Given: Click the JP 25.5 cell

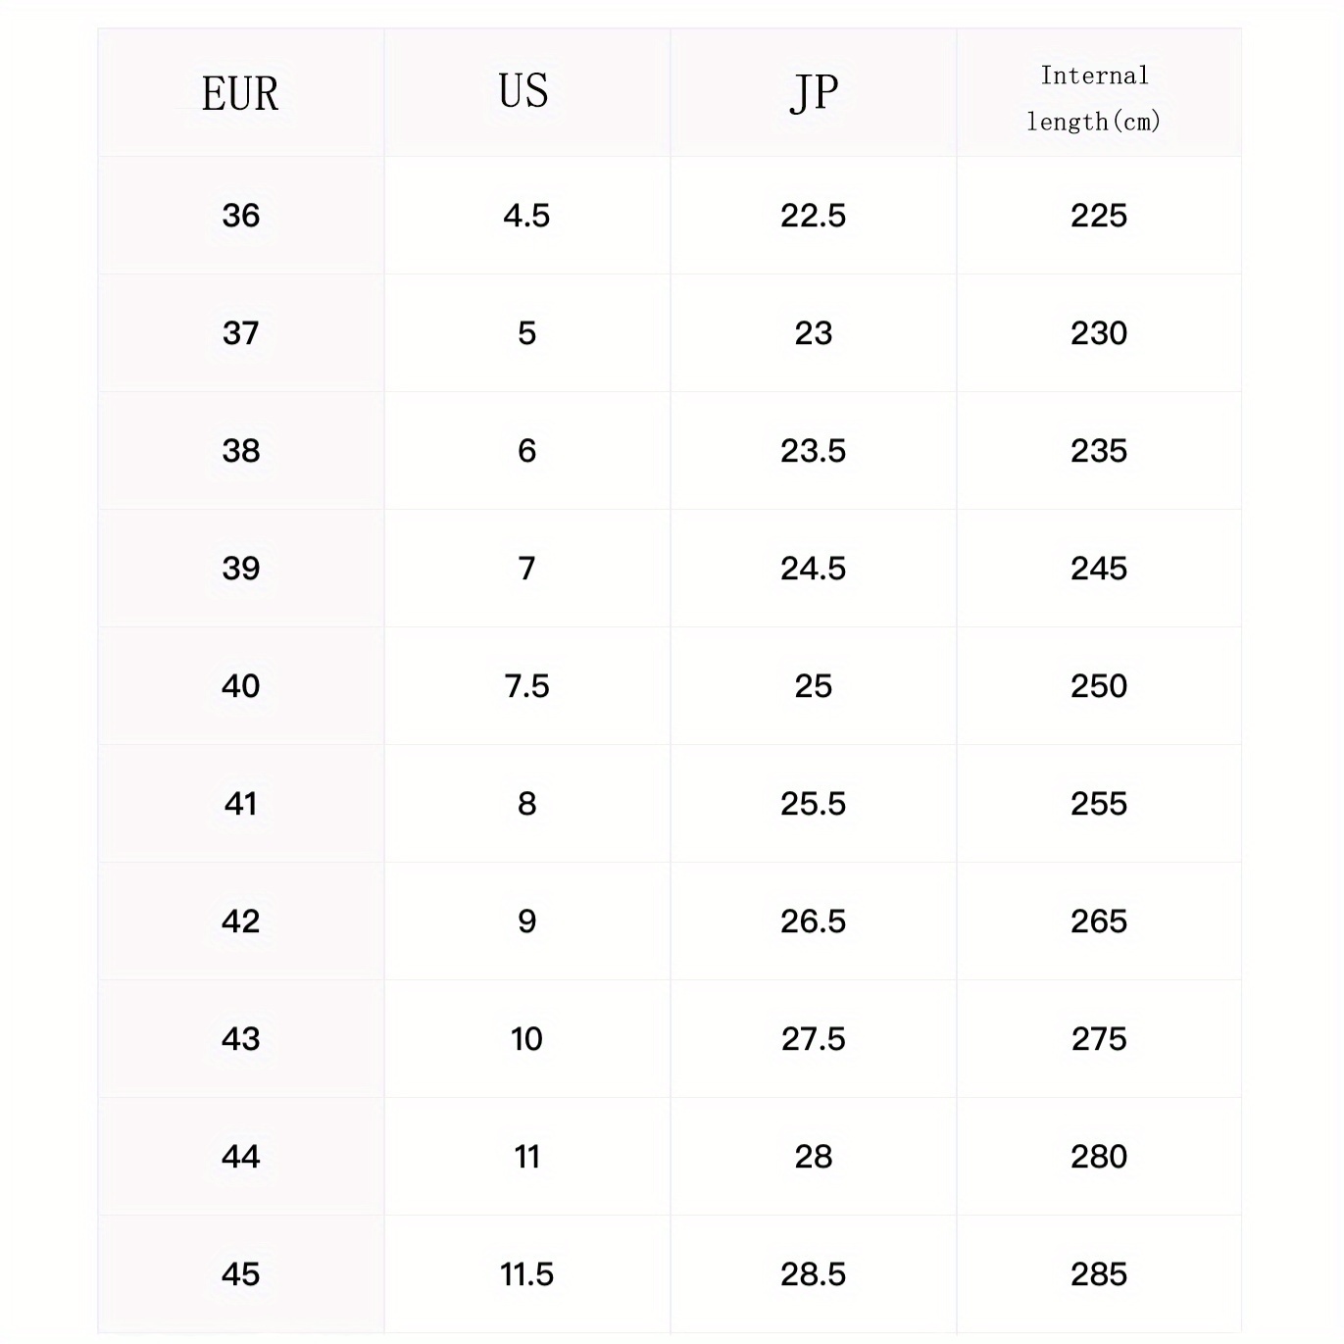Looking at the screenshot, I should pyautogui.click(x=813, y=804).
